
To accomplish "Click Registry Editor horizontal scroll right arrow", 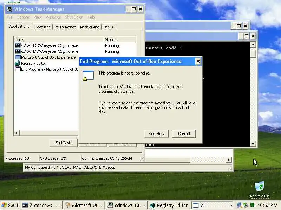I will point(229,160).
